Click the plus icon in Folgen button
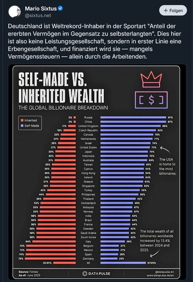 [166, 10]
